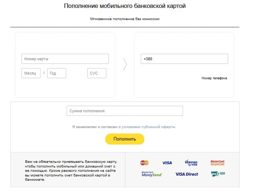Focus the Номер карты input field
Viewport: 255px width, 194px height.
(x=65, y=59)
